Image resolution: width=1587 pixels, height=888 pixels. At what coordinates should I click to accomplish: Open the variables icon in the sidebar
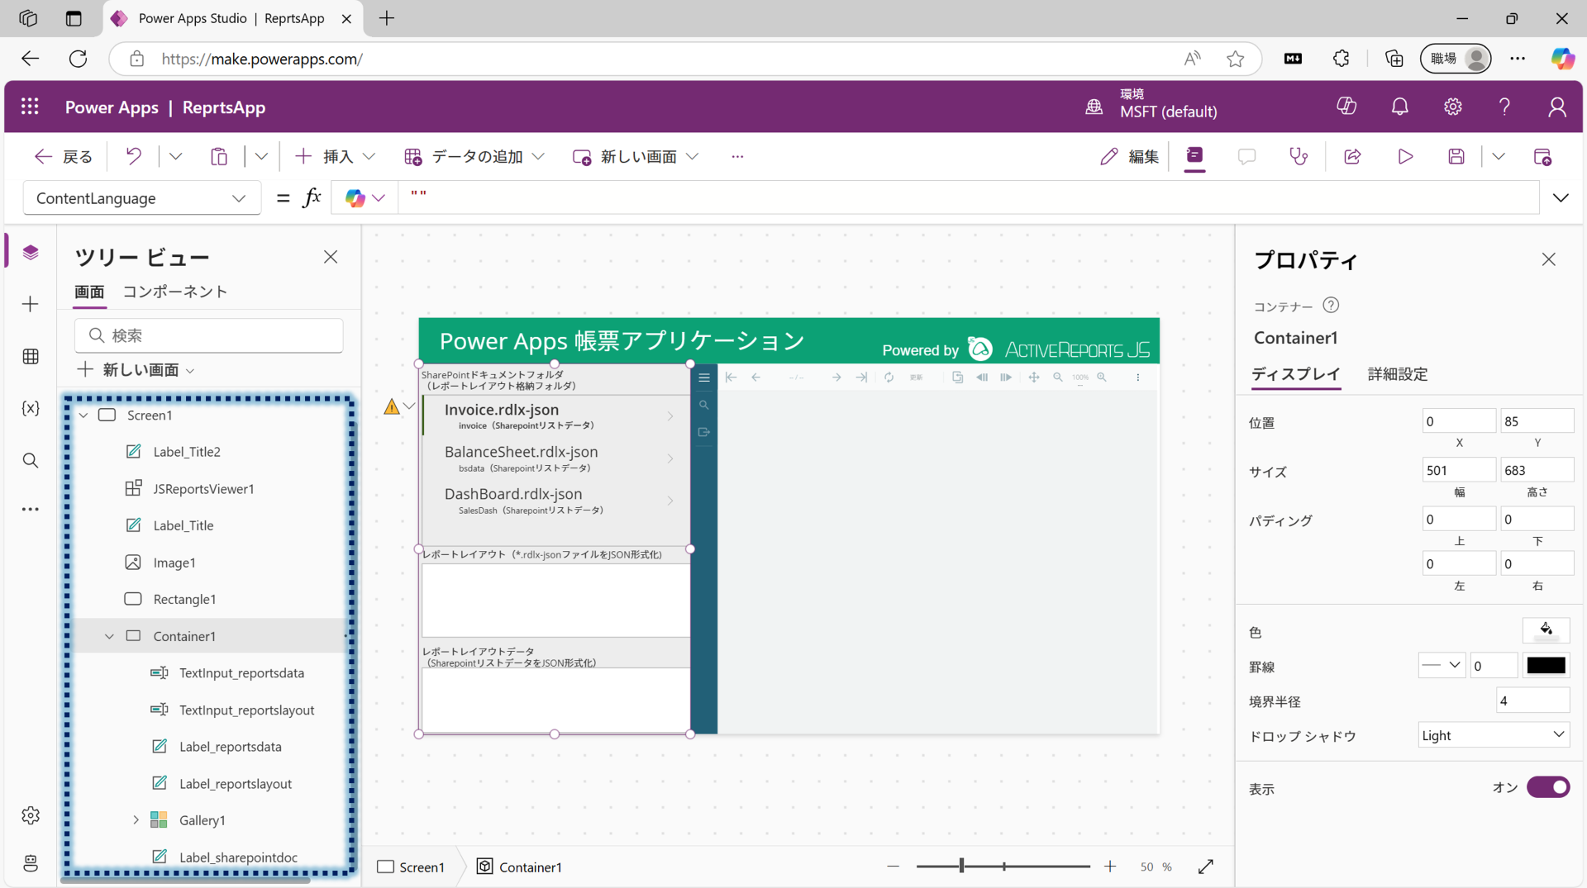[31, 408]
